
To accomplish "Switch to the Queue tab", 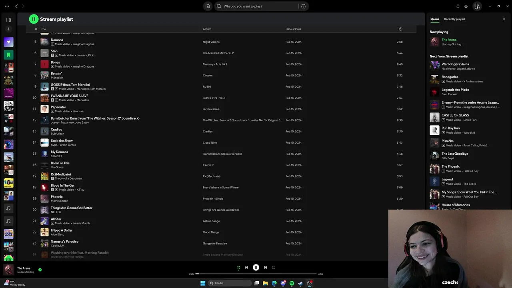I will tap(435, 19).
